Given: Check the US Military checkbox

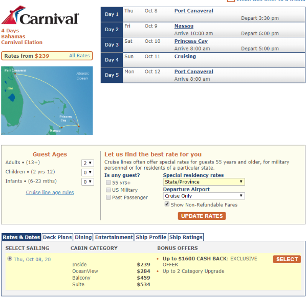Looking at the screenshot, I should click(108, 190).
